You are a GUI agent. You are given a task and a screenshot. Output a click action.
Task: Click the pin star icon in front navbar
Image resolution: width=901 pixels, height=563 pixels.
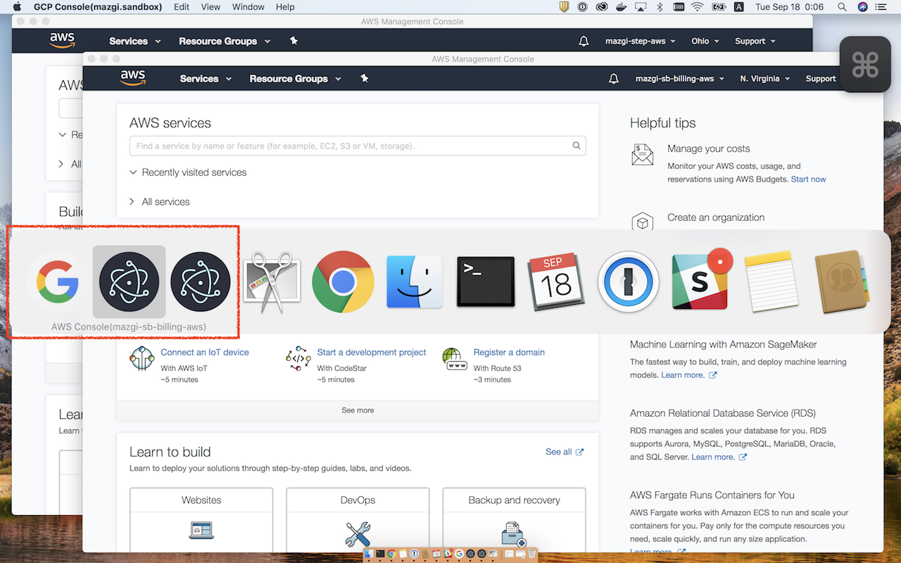(365, 79)
